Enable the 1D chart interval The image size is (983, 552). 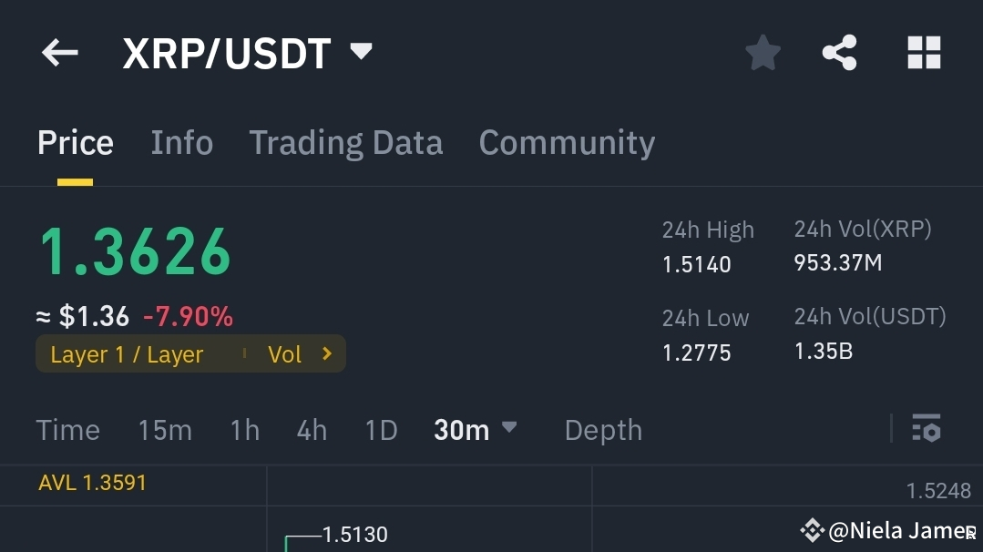pos(381,429)
